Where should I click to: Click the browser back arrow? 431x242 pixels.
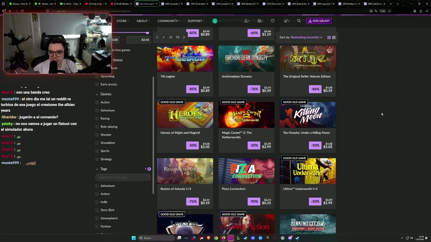[10, 11]
